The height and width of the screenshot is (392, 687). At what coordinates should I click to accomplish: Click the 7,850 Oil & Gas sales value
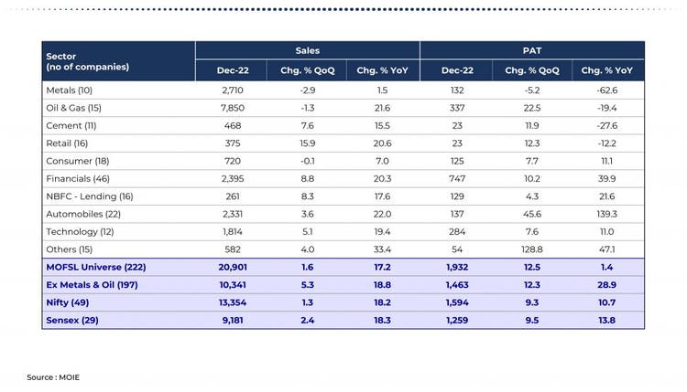pos(231,108)
